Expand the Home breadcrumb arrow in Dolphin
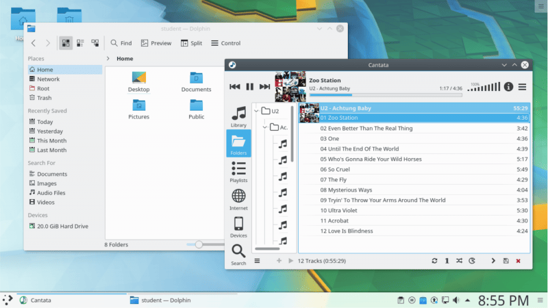Screen dimensions: 548x308 109,59
